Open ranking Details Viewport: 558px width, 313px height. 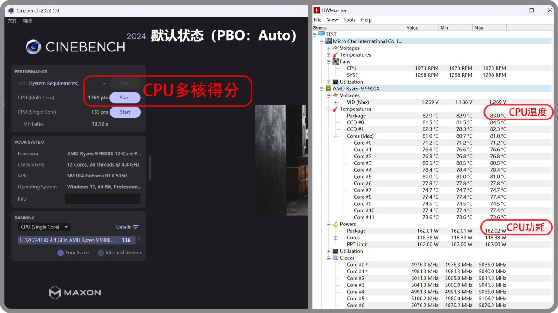coord(127,227)
